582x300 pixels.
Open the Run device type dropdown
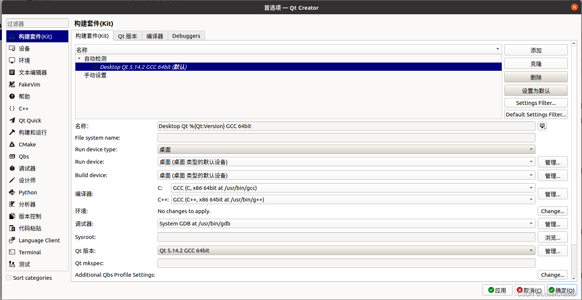coord(346,149)
